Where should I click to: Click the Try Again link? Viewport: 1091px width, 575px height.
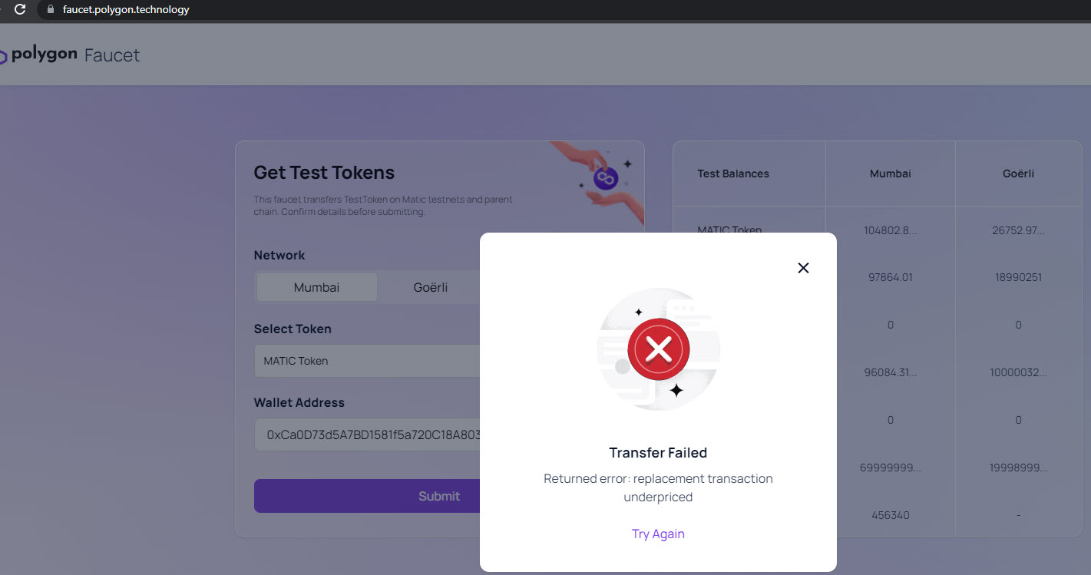(x=658, y=534)
